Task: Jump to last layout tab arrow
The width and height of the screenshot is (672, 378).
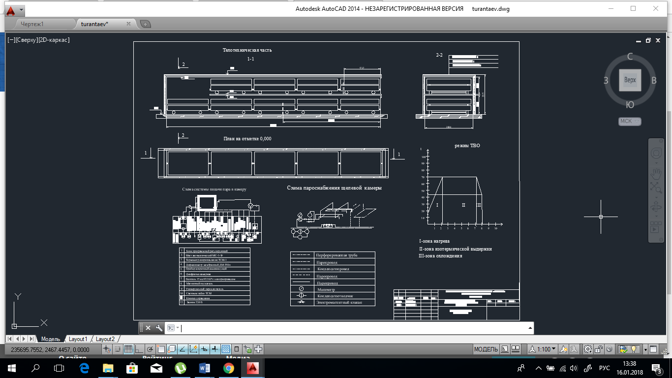Action: point(32,339)
